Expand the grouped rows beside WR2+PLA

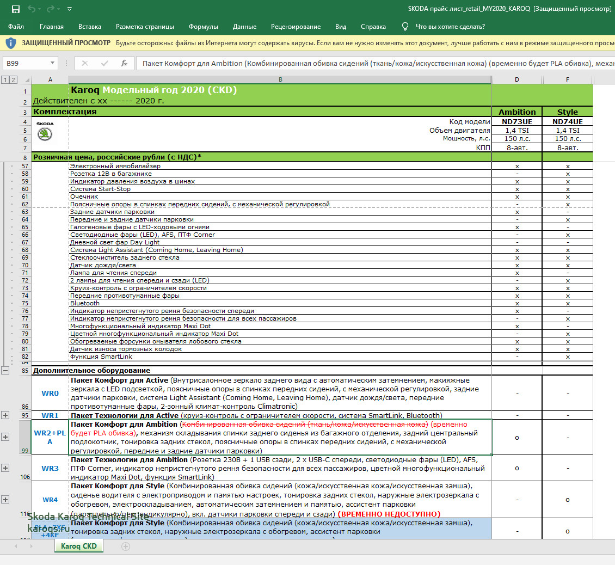[5, 437]
